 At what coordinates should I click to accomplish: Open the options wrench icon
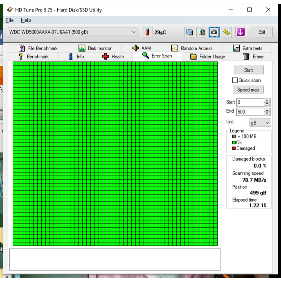coord(227,32)
